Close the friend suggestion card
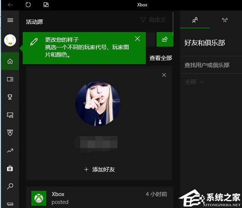242x208 pixels. coord(164,75)
